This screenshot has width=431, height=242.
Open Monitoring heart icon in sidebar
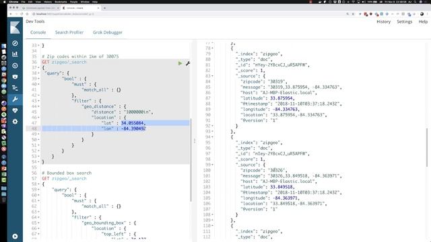click(x=15, y=110)
